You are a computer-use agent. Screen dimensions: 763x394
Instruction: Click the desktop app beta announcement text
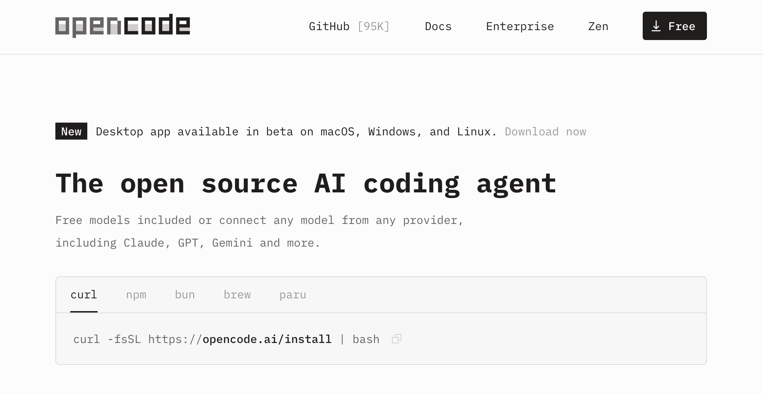point(296,131)
